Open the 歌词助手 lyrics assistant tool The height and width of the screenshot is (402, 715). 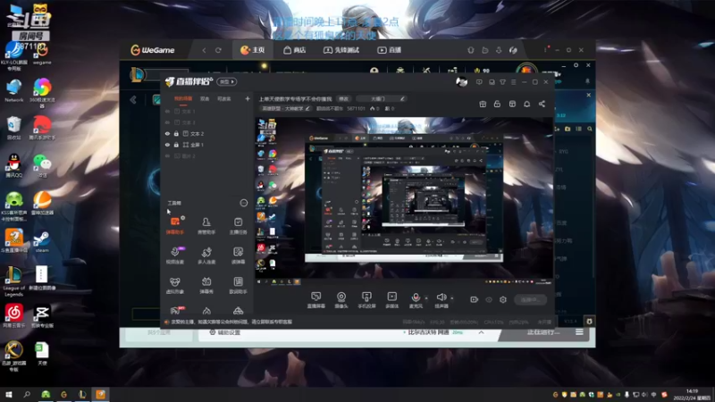click(238, 285)
